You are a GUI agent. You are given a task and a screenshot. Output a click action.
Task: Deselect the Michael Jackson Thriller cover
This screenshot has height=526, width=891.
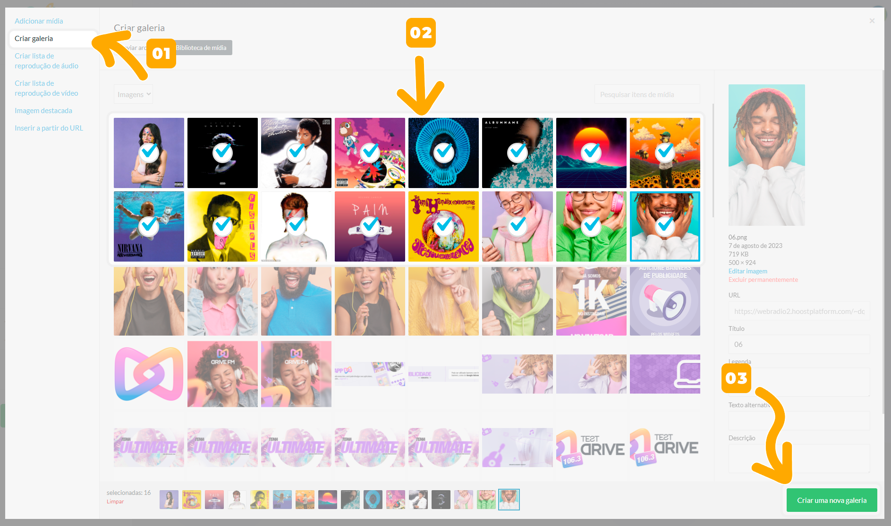pyautogui.click(x=296, y=153)
